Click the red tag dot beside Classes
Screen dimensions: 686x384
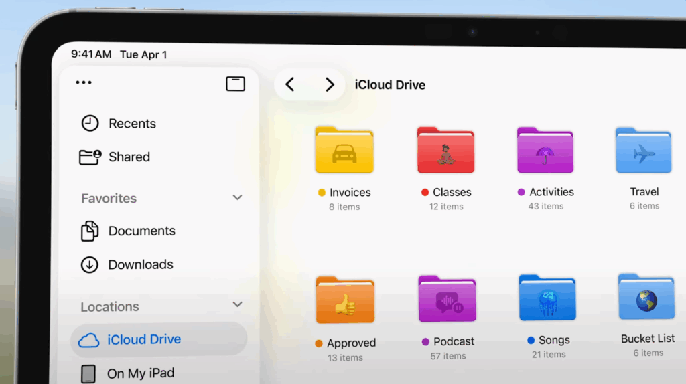(x=425, y=192)
